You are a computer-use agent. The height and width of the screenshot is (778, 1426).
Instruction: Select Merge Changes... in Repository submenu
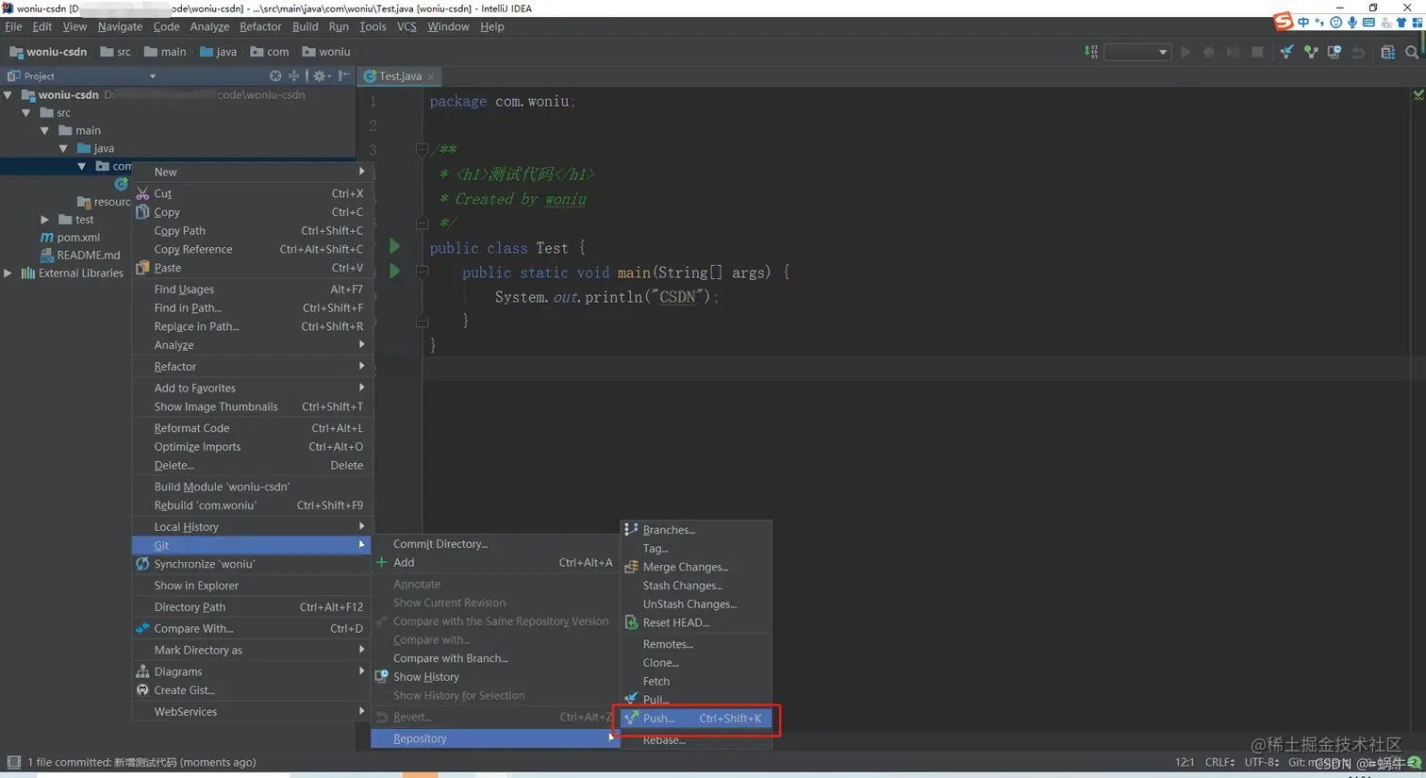696,567
